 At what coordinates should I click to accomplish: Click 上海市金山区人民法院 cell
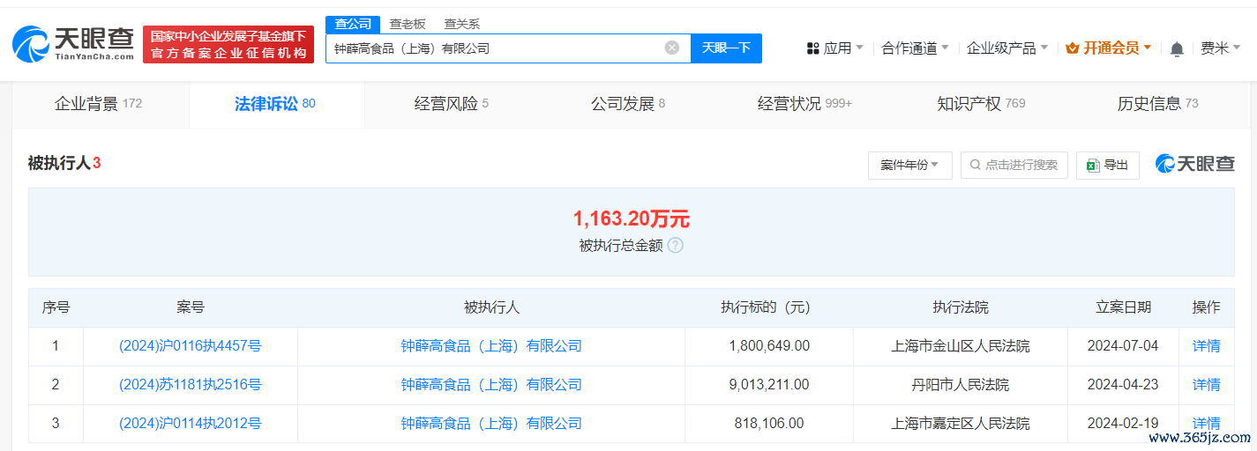tap(961, 346)
